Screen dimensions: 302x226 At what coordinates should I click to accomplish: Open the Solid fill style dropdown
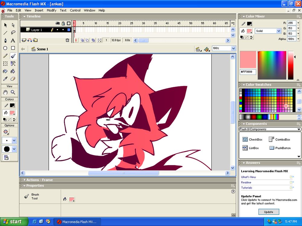pyautogui.click(x=278, y=31)
